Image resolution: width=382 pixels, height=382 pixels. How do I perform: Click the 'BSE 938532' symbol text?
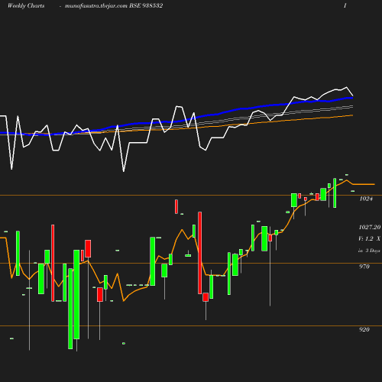pyautogui.click(x=146, y=6)
